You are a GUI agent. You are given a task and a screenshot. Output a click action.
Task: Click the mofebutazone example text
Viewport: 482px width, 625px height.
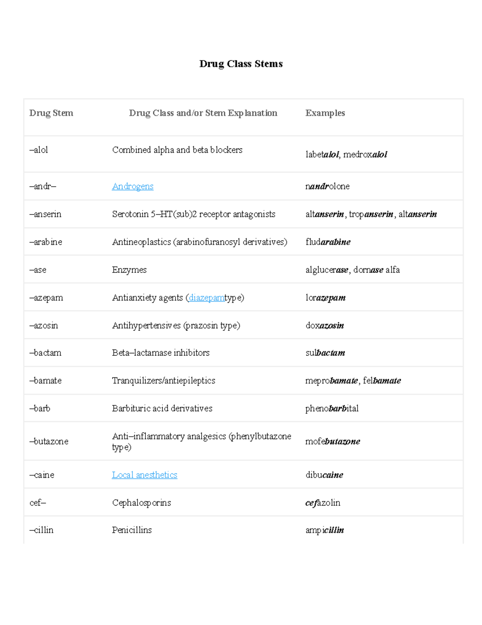point(333,441)
